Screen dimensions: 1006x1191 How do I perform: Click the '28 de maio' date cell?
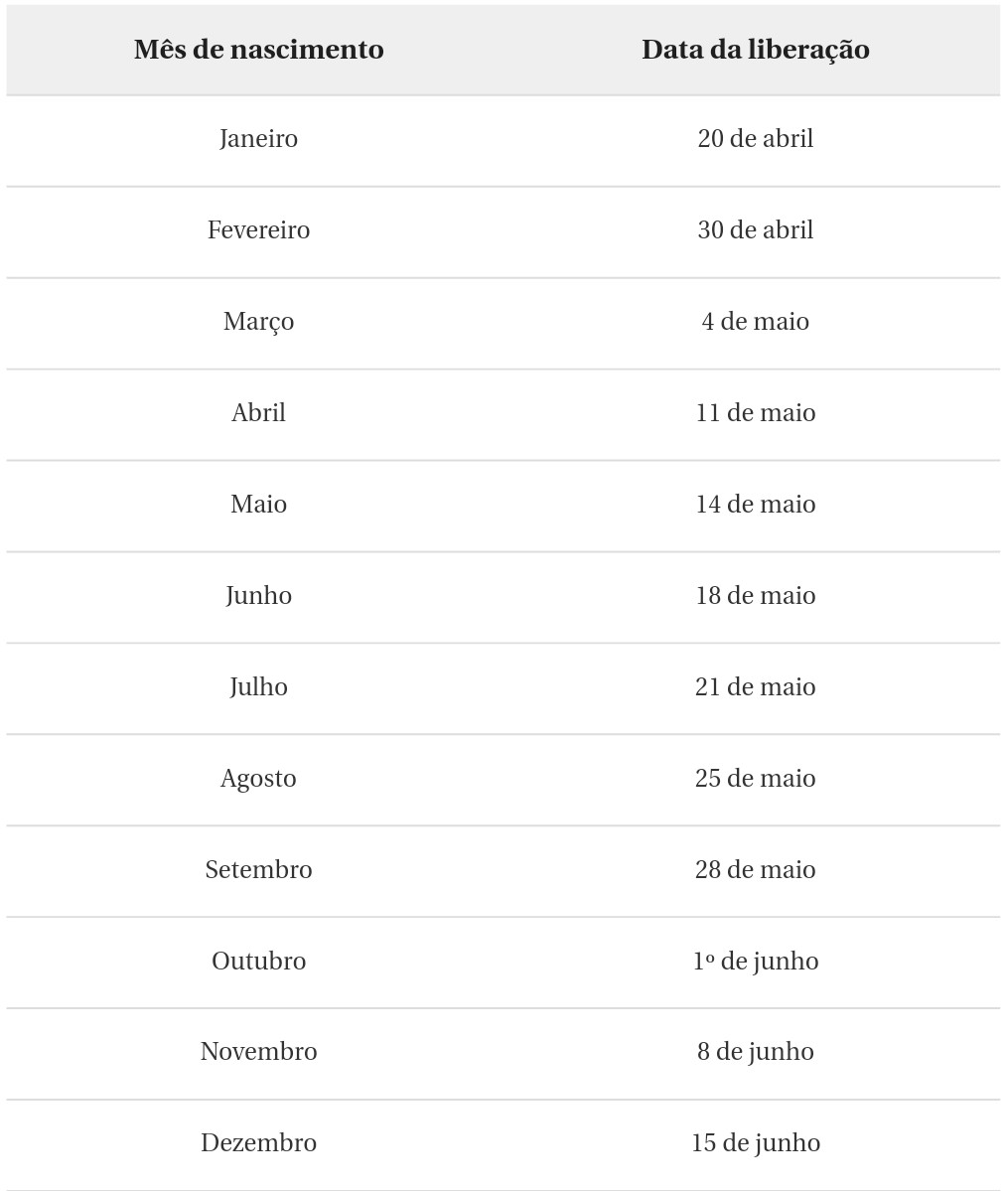(756, 869)
